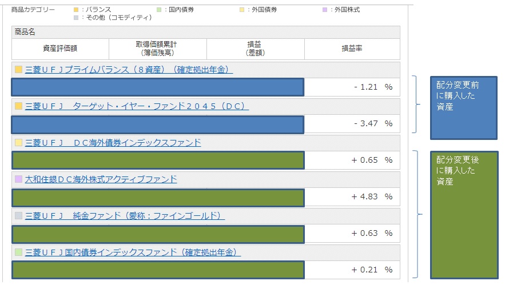Click the purple swatch beside 大和住銀DC海外株式アクティブファンド
Screen dimensions: 513x285
19,179
